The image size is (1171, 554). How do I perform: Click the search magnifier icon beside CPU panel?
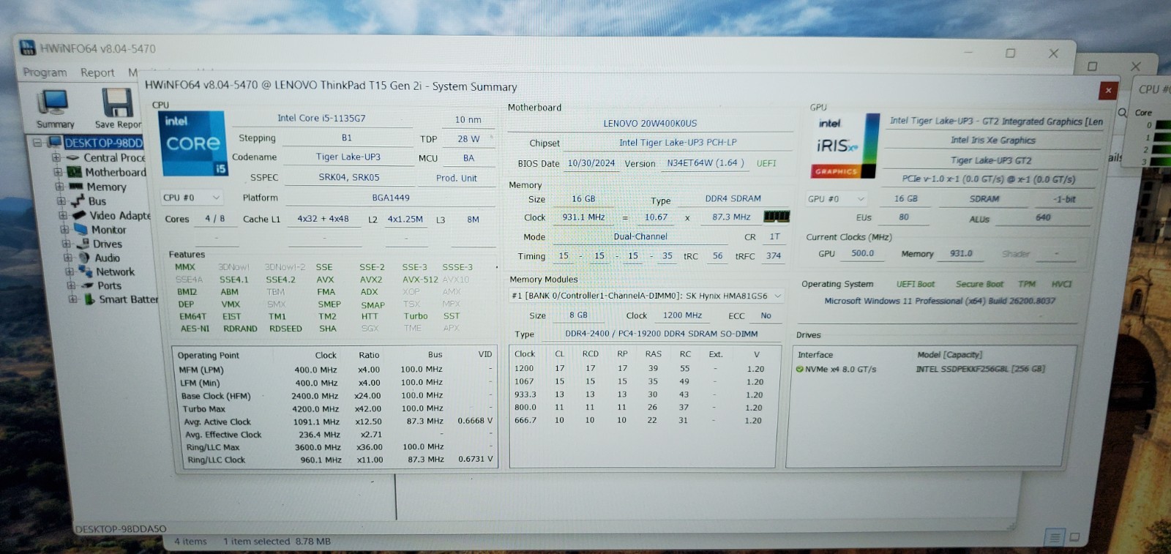(1122, 113)
